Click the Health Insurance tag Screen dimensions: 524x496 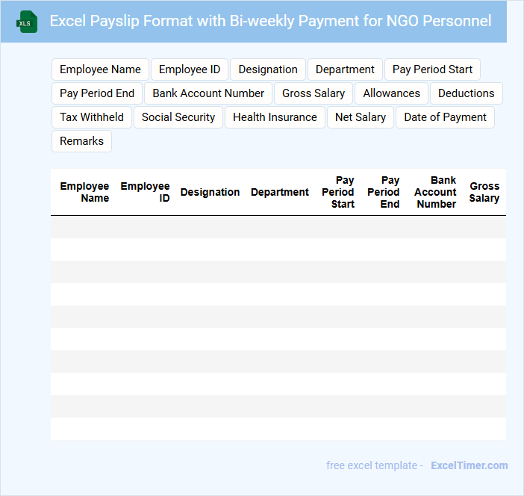[x=275, y=117]
